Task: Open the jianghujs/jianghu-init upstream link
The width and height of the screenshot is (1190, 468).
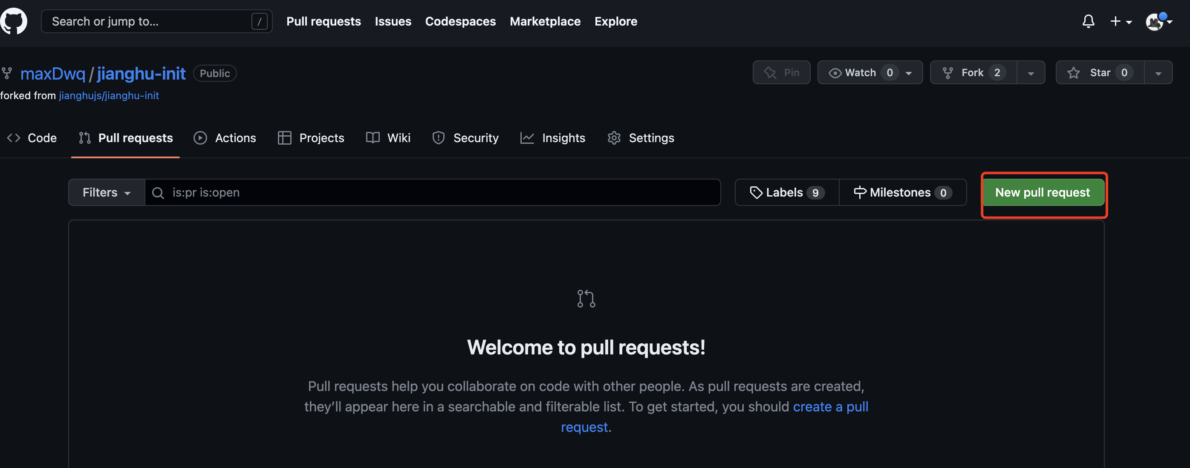Action: pyautogui.click(x=109, y=95)
